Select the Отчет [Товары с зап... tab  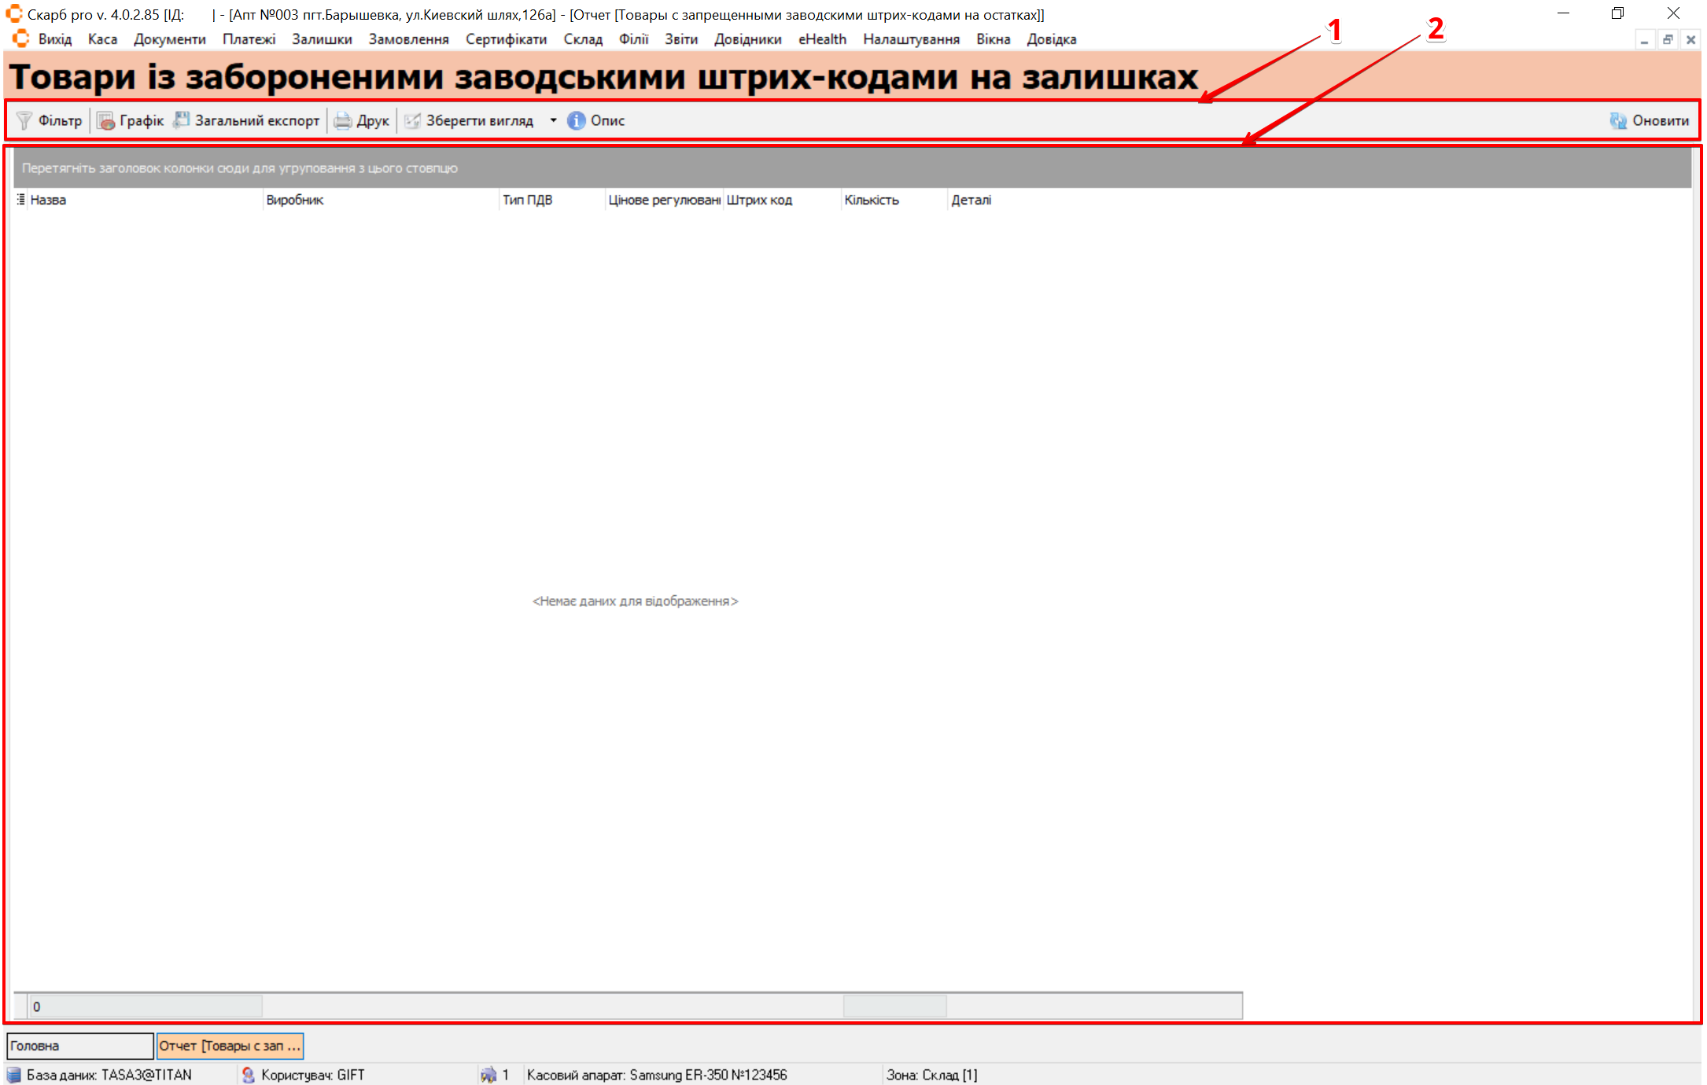point(230,1046)
